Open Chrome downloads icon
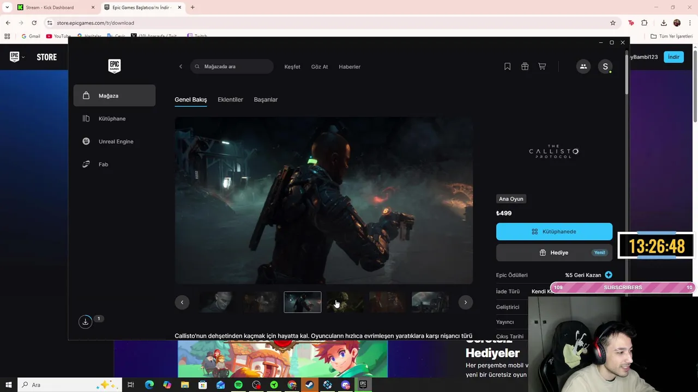Viewport: 698px width, 392px height. pyautogui.click(x=664, y=23)
